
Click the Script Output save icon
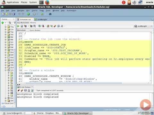click(x=25, y=90)
